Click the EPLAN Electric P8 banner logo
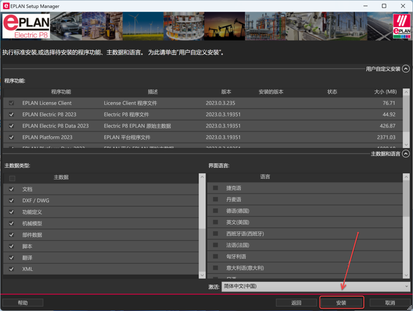 pyautogui.click(x=26, y=26)
